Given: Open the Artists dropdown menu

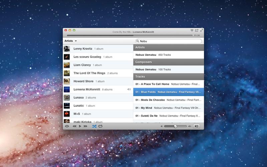Looking at the screenshot, I should pos(71,41).
